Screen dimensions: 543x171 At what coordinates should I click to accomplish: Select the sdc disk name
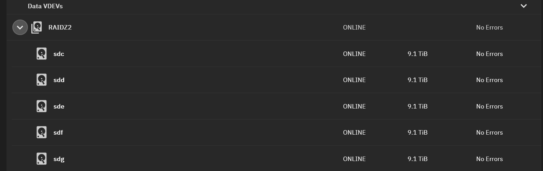59,54
